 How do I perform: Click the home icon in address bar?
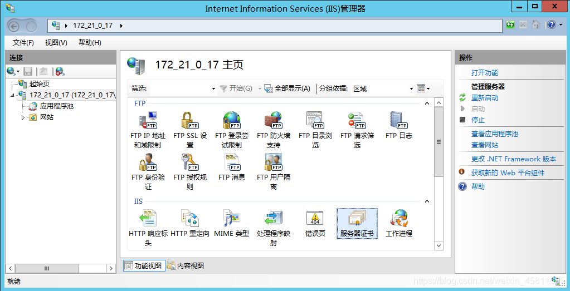536,24
